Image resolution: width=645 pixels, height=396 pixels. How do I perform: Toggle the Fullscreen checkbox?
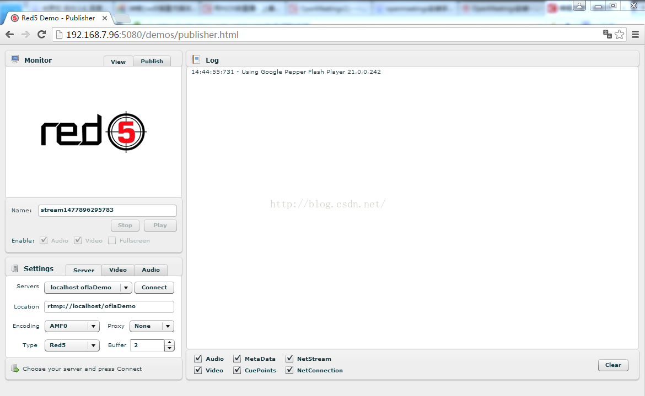(x=112, y=240)
